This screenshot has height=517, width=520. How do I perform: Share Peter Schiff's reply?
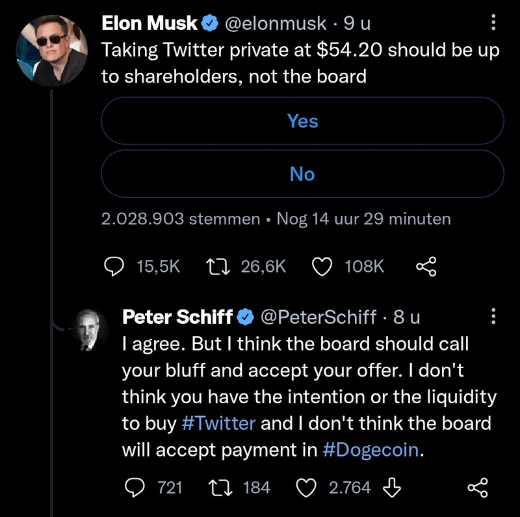pyautogui.click(x=478, y=487)
